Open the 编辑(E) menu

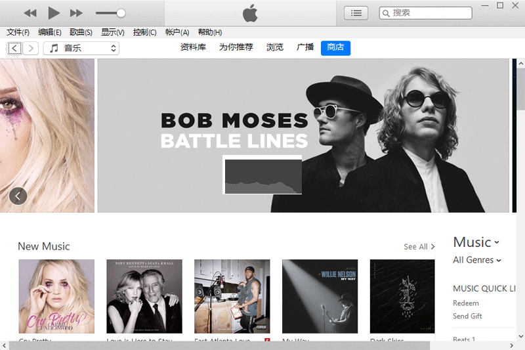tap(50, 32)
